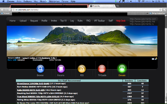Open the TV Guide icon
167x104 pixels.
tap(102, 69)
